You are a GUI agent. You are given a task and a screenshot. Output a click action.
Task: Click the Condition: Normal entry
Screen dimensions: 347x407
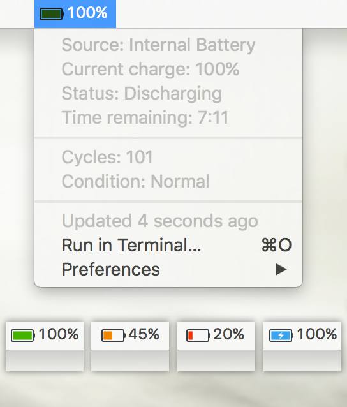(135, 181)
